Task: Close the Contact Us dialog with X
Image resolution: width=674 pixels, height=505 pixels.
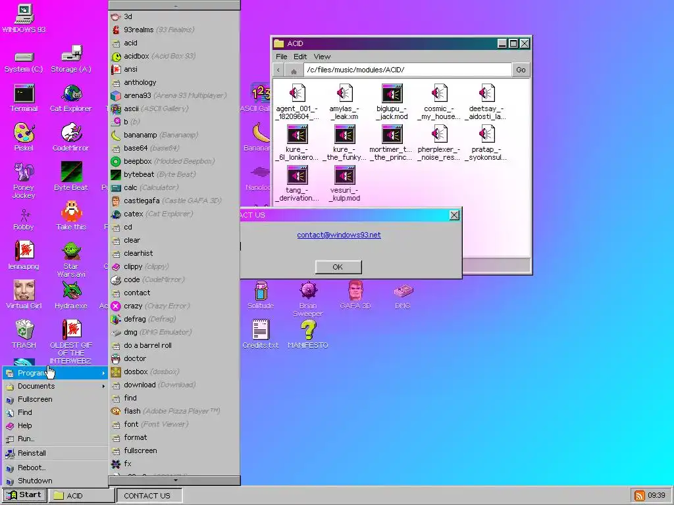Action: click(454, 215)
